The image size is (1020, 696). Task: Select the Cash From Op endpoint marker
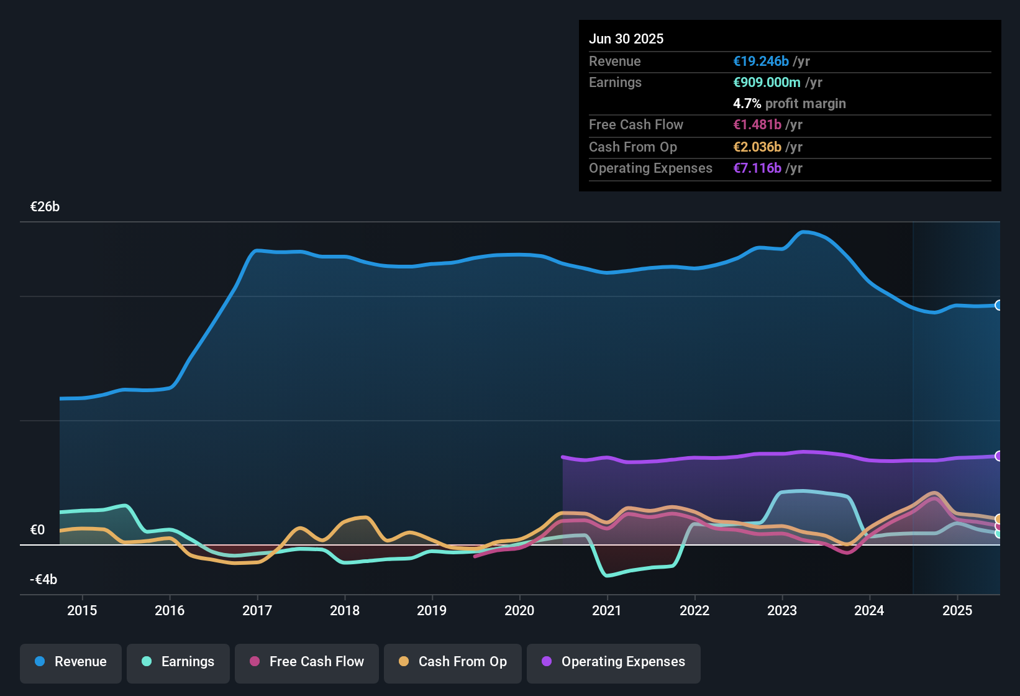point(999,519)
